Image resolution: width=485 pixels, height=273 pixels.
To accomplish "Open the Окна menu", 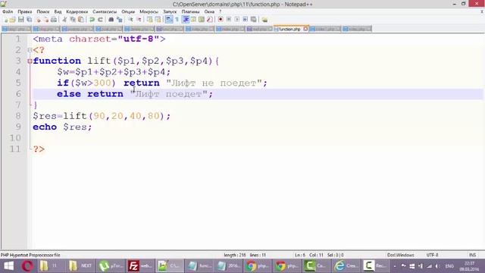I will pyautogui.click(x=209, y=11).
